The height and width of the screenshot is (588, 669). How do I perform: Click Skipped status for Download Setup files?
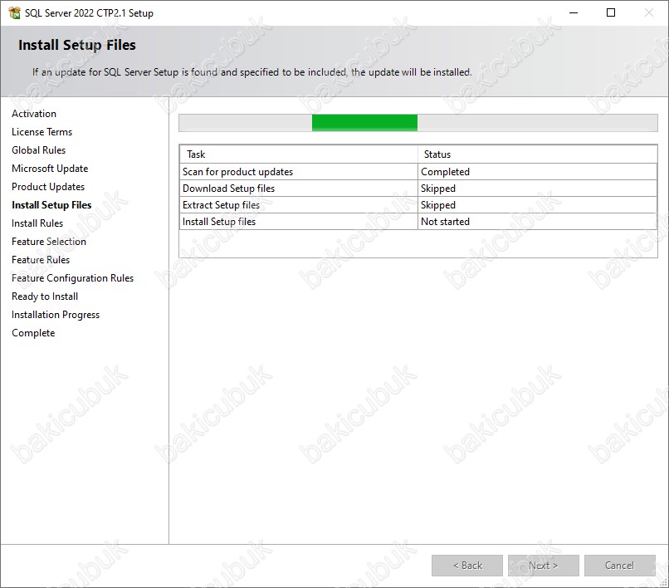tap(537, 189)
